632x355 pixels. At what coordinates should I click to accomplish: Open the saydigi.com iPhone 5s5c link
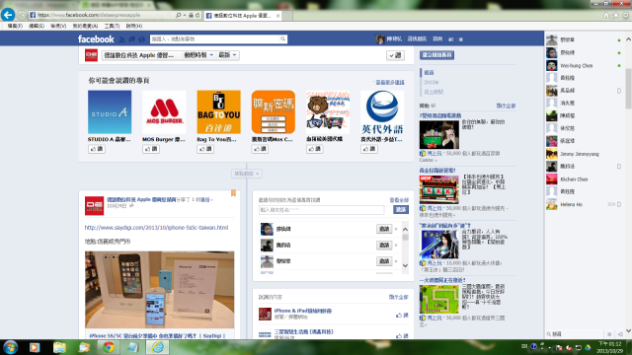(x=156, y=228)
